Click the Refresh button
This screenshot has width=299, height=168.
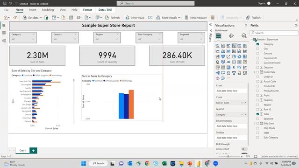click(x=113, y=18)
